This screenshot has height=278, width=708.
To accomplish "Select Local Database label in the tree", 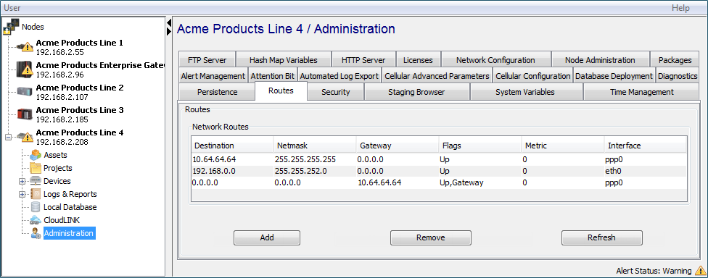I will [x=70, y=207].
